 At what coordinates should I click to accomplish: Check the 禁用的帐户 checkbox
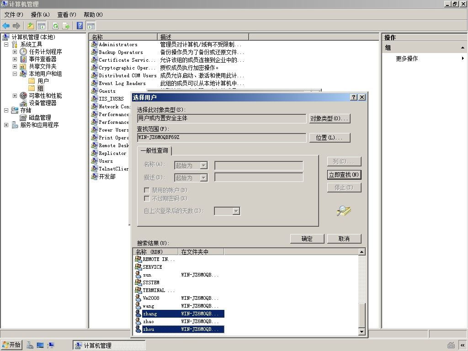click(147, 190)
